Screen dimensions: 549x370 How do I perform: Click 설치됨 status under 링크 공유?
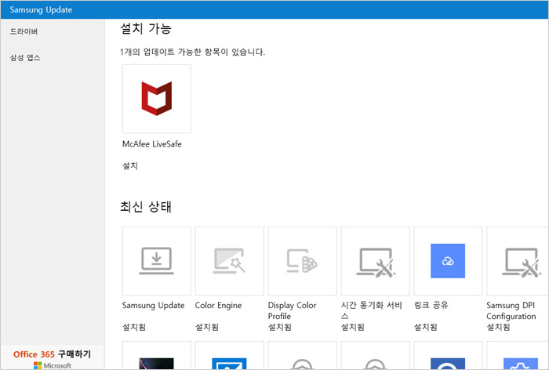[425, 327]
